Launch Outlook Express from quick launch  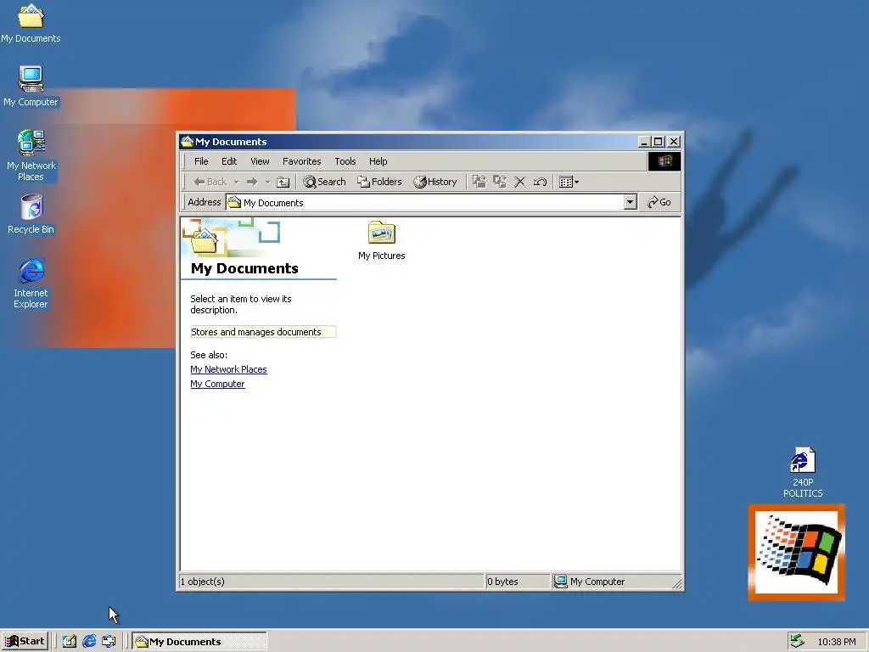pyautogui.click(x=109, y=642)
